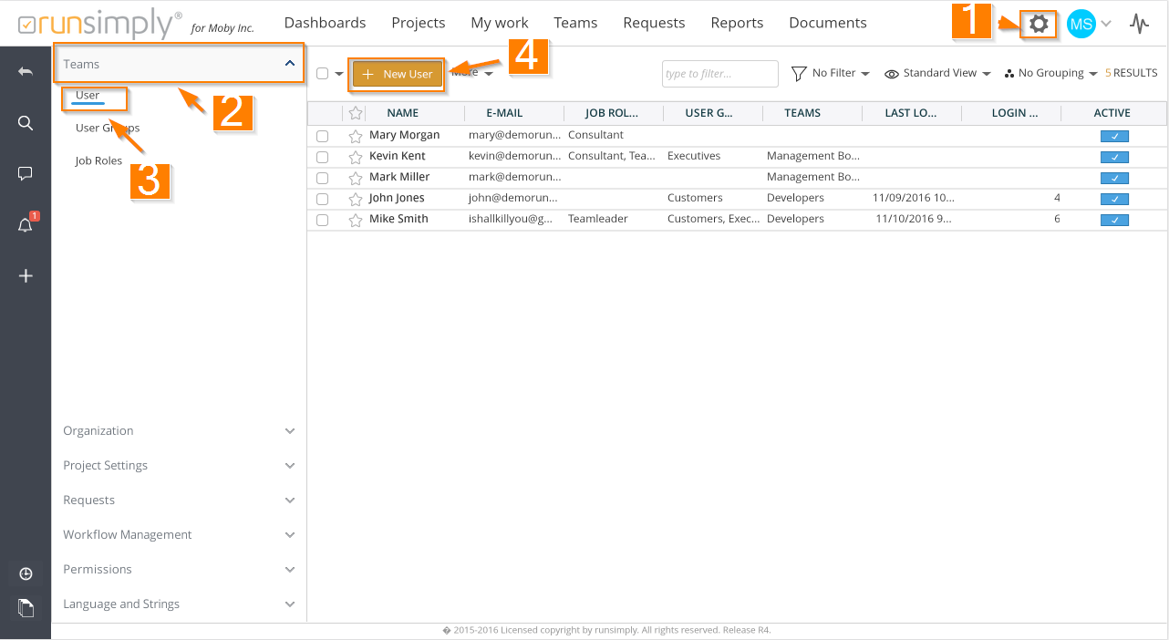The width and height of the screenshot is (1169, 640).
Task: Click the back arrow in left sidebar
Action: tap(26, 71)
